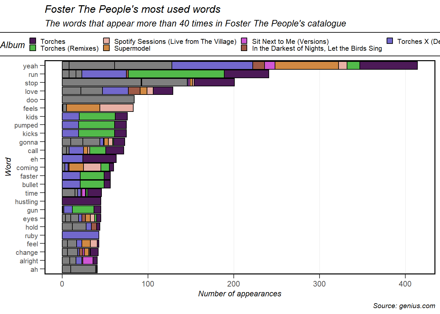Click the blue bar for the word ruby
Viewport: 440px width, 314px height.
click(81, 235)
